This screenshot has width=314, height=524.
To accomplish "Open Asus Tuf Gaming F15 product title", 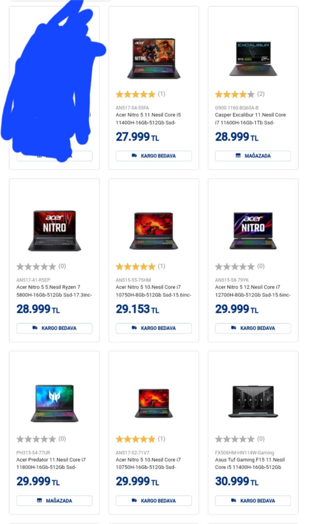I will coord(250,463).
